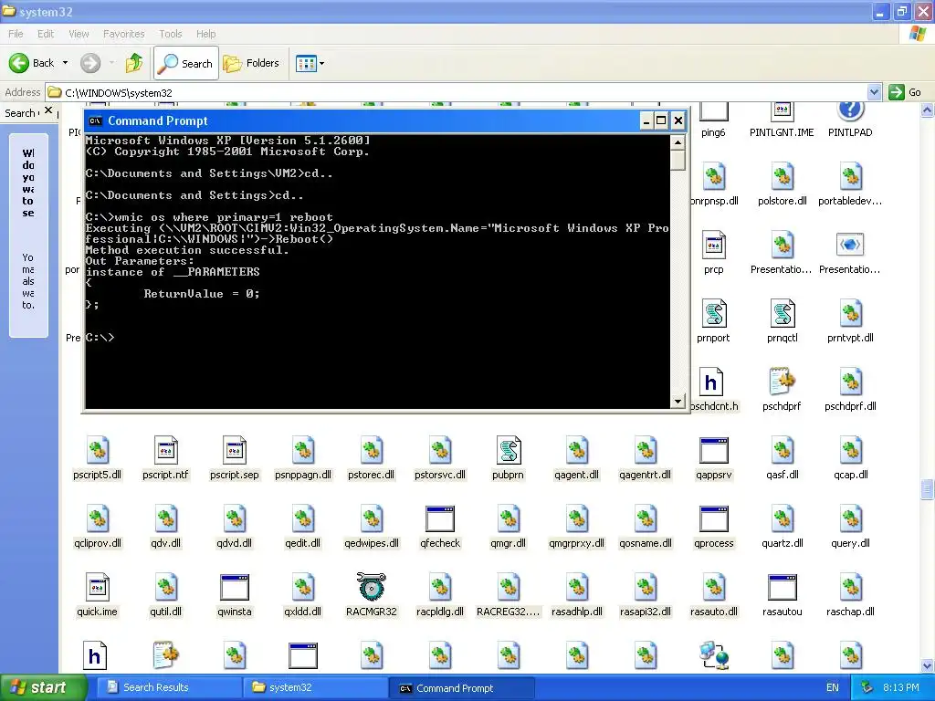Select the psnppagn.dll file

tap(303, 458)
